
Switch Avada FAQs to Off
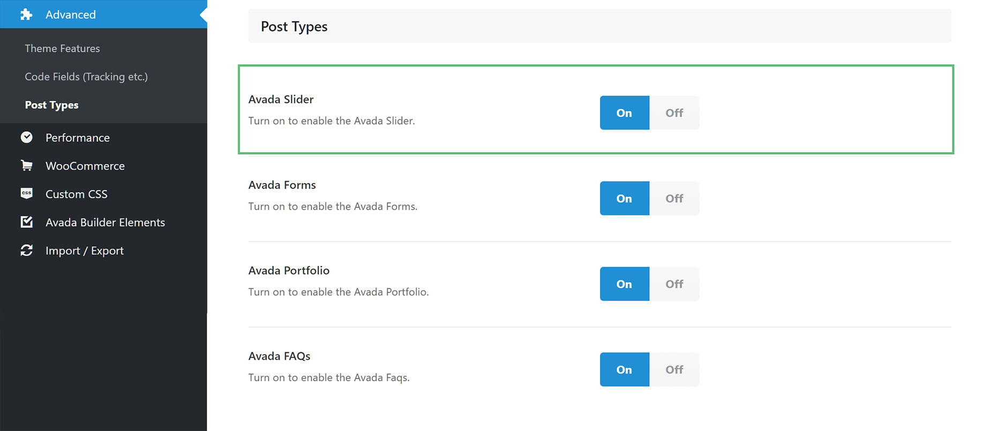(x=674, y=369)
